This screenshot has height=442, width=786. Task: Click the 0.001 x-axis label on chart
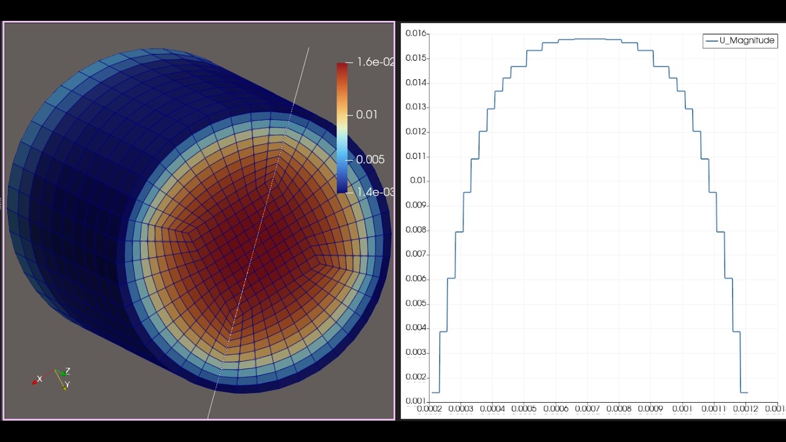pos(683,409)
